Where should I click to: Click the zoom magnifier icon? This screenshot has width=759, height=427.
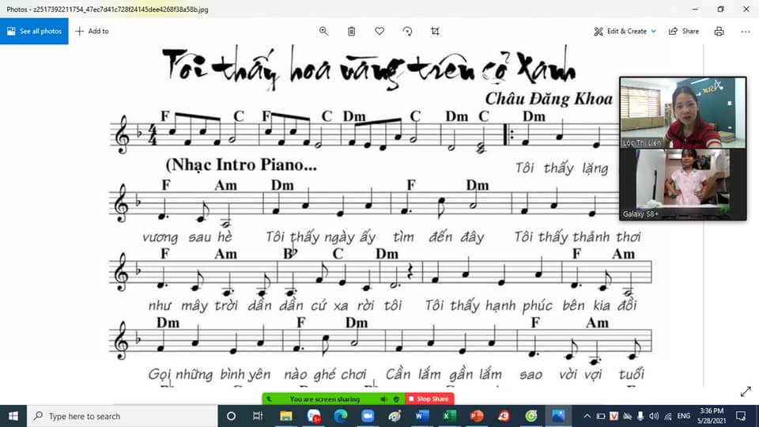(323, 31)
